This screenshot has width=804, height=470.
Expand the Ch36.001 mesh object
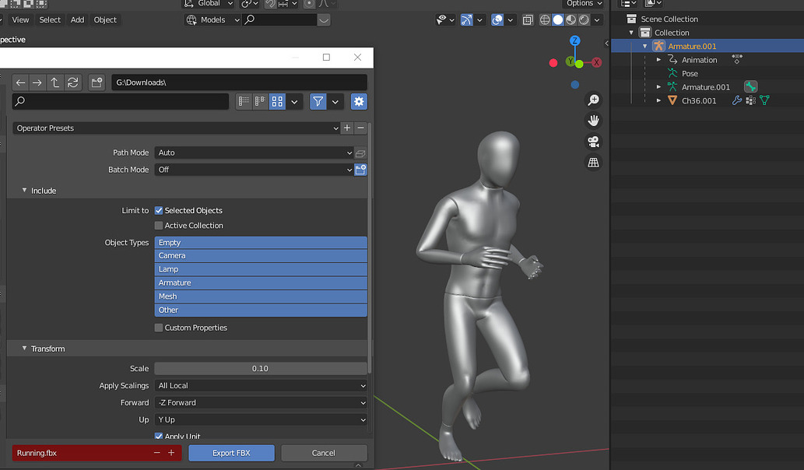(658, 100)
